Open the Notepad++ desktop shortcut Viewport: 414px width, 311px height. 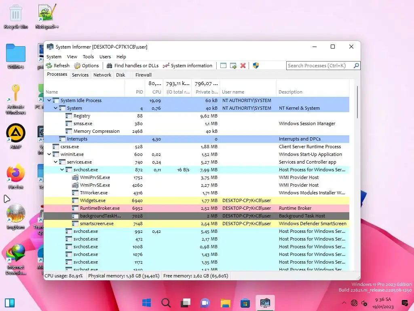[47, 16]
